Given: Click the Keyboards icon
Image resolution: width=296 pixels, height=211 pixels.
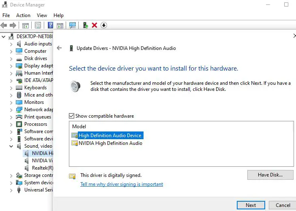Looking at the screenshot, I should (19, 88).
